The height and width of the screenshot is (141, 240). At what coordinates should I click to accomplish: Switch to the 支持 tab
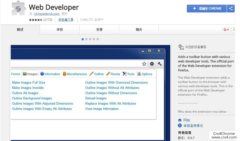tap(99, 29)
